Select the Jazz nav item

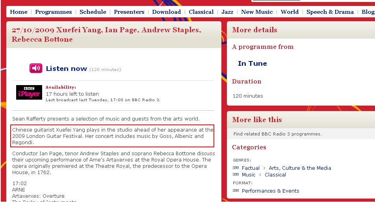(x=227, y=12)
